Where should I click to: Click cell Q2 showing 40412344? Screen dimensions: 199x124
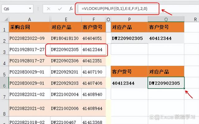(166, 38)
